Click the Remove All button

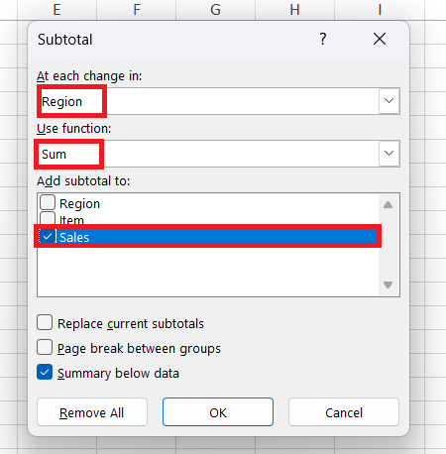point(92,412)
